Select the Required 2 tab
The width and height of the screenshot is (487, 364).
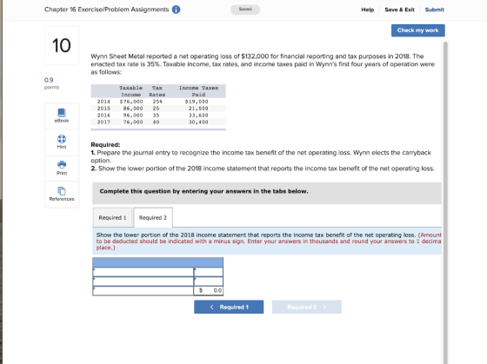[x=153, y=217]
